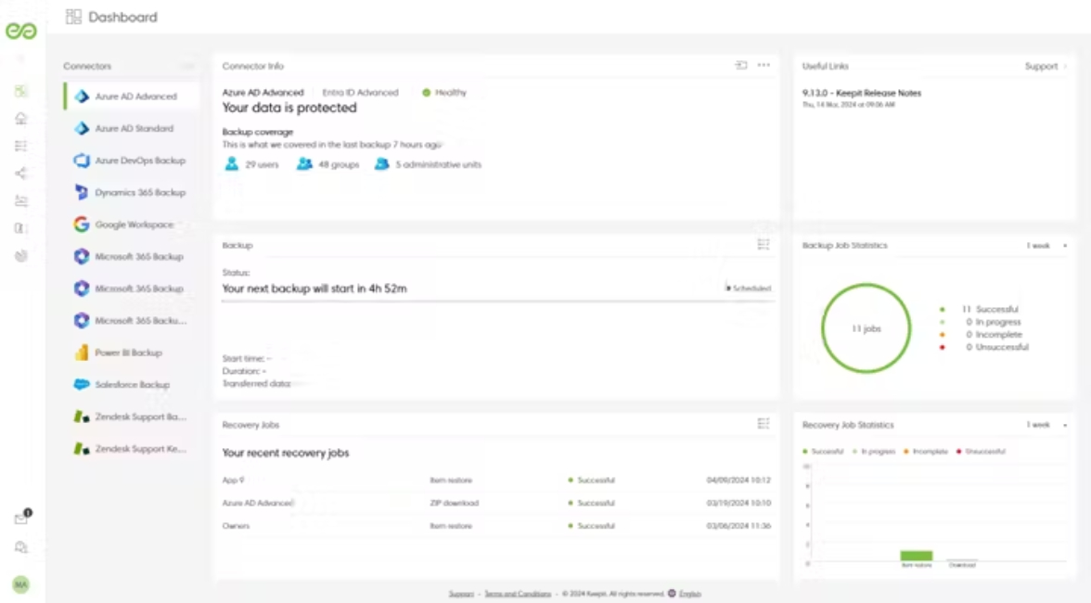Select the Zendesk Support Ke... connector

point(130,449)
